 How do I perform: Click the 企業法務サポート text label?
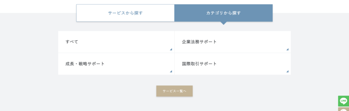click(x=199, y=42)
